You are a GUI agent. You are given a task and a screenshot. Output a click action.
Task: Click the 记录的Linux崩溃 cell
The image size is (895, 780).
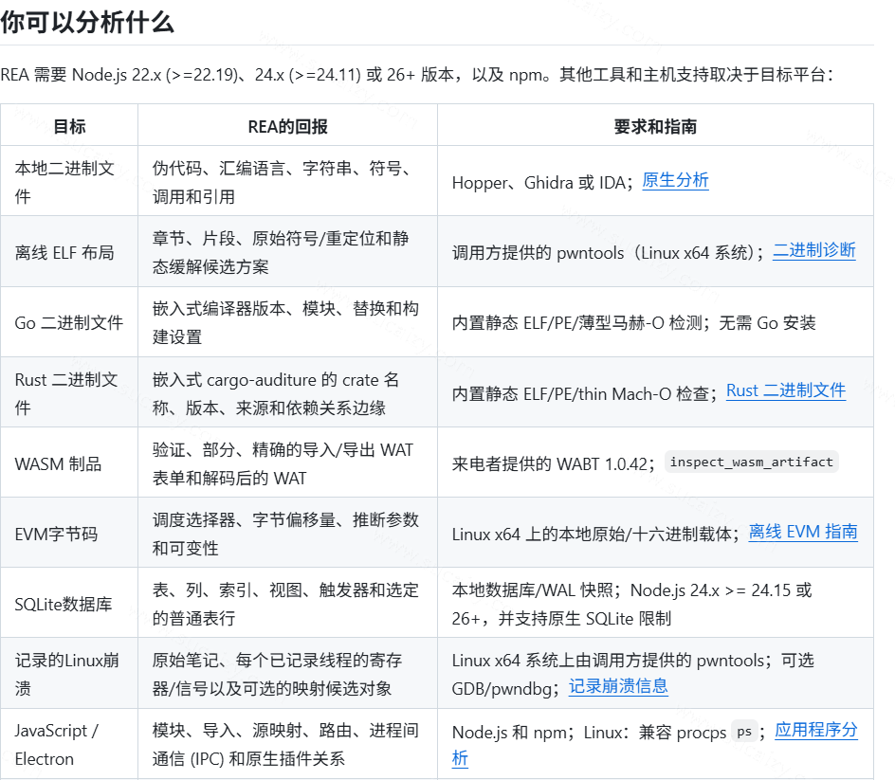tap(69, 674)
